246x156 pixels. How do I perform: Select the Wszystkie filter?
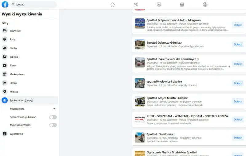(x=29, y=30)
